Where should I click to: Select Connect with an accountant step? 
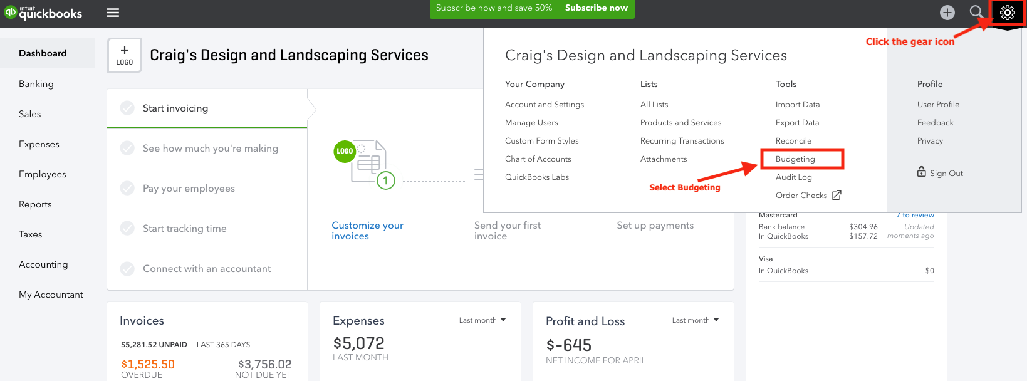coord(207,269)
